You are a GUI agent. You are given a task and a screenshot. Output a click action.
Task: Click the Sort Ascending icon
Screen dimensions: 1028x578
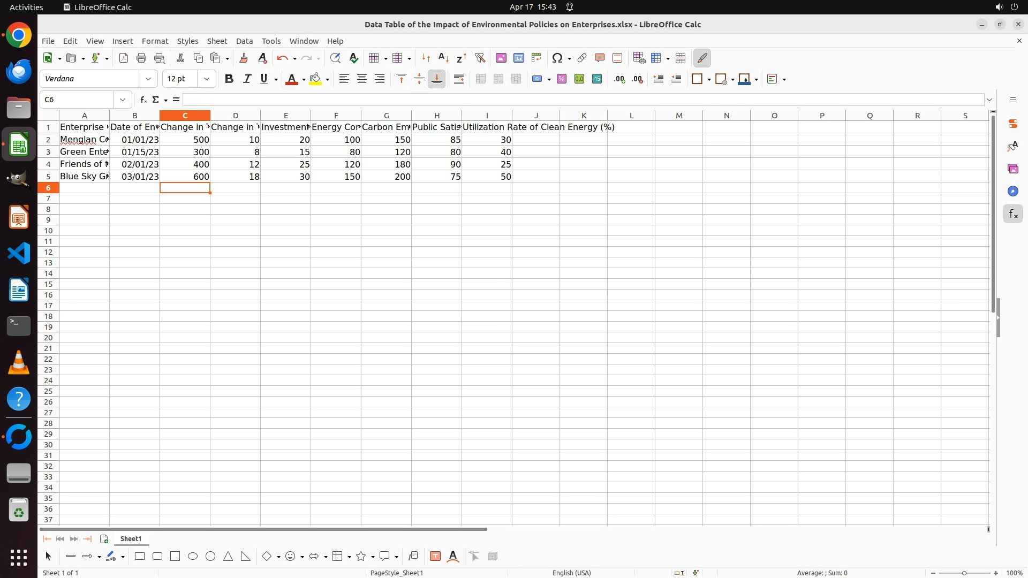click(x=443, y=58)
